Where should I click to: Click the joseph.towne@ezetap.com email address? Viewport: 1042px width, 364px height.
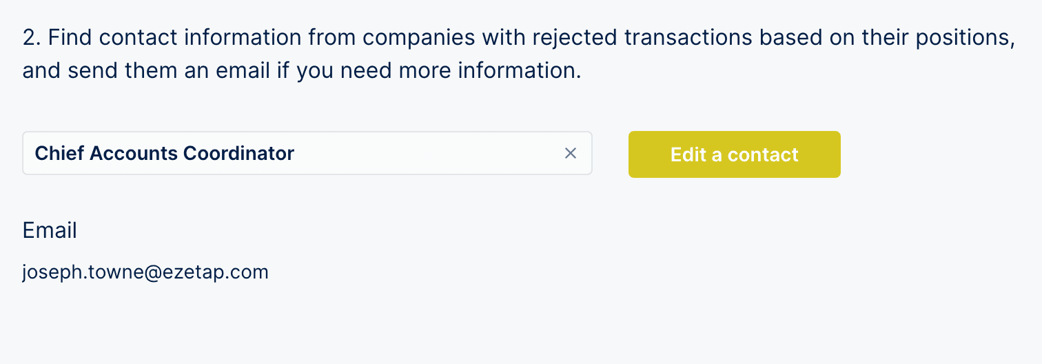145,272
